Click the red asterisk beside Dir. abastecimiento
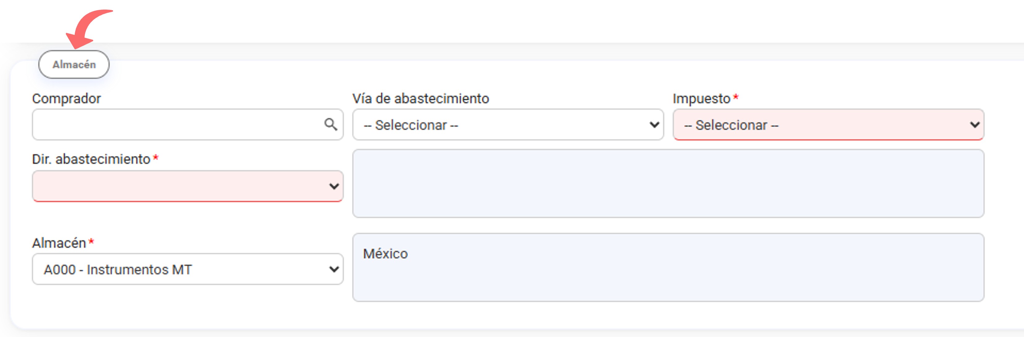 (155, 159)
